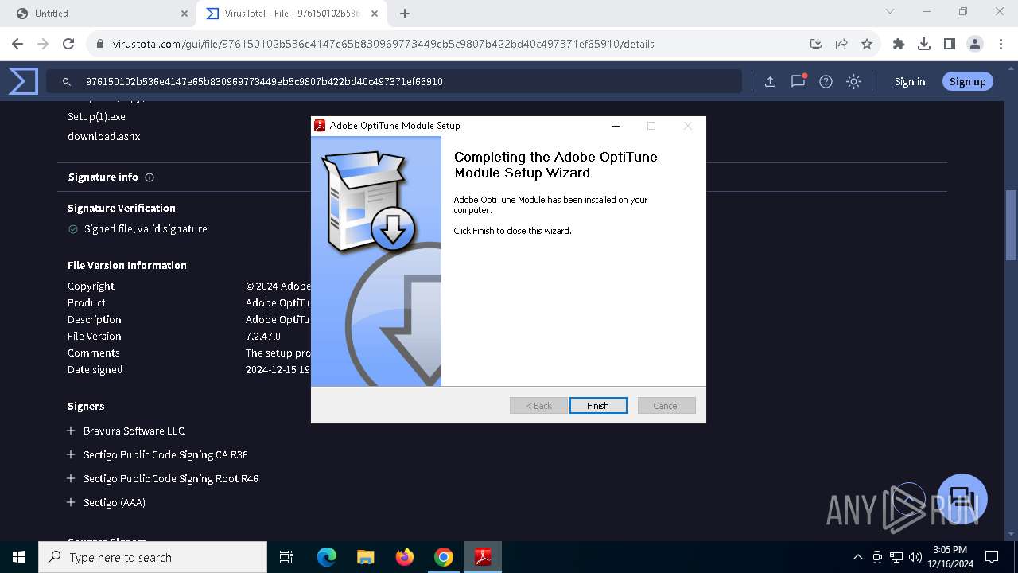Click the volume speaker tray icon
Image resolution: width=1018 pixels, height=573 pixels.
pyautogui.click(x=915, y=557)
